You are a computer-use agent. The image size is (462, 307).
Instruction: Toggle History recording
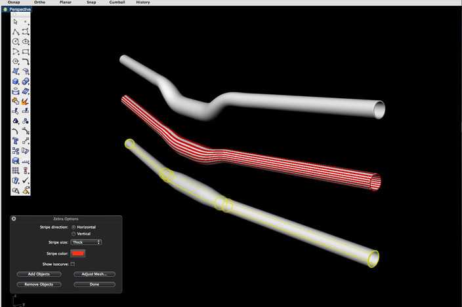tap(143, 2)
